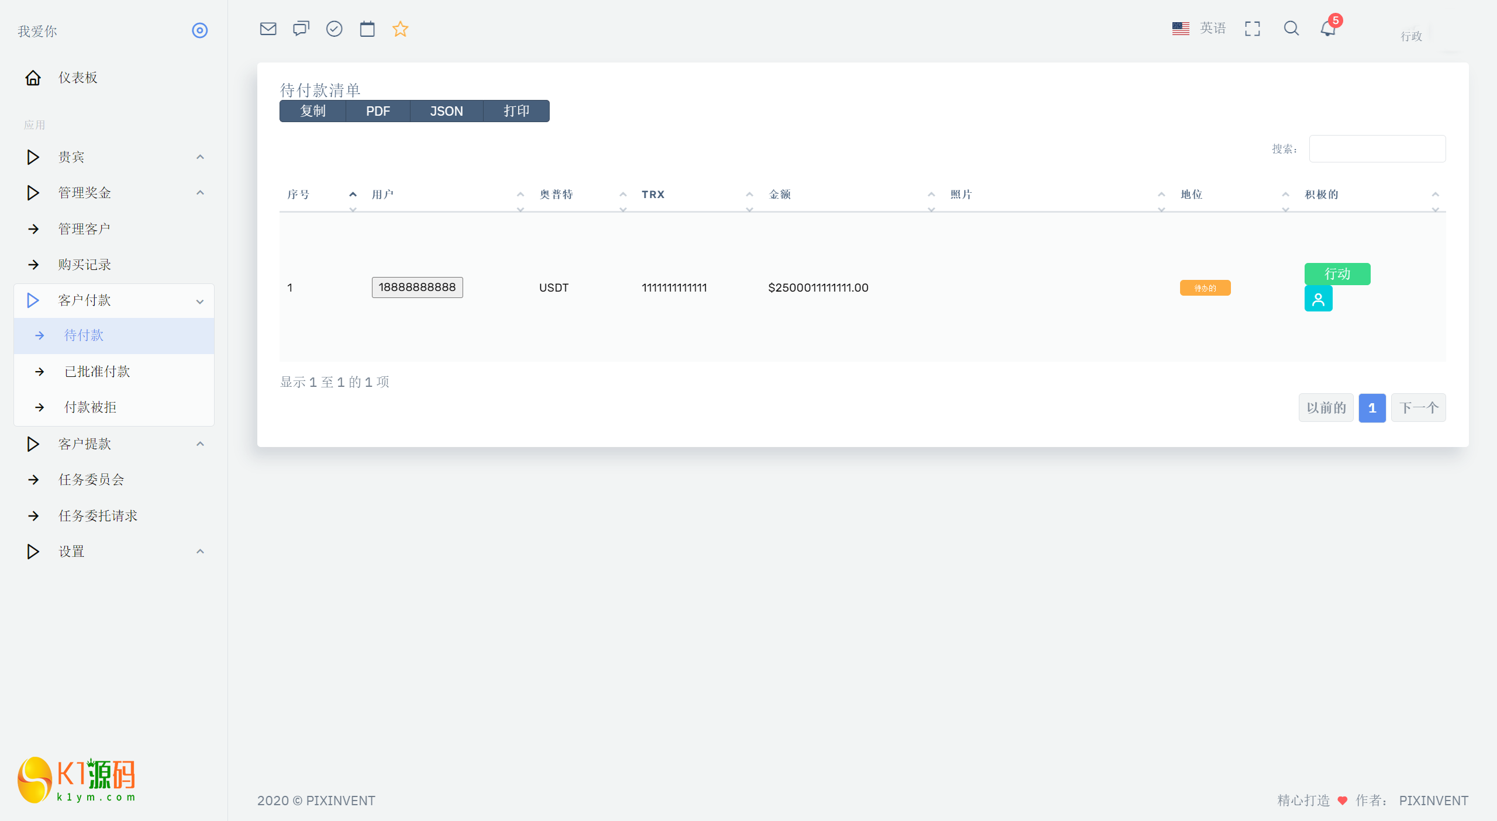Expand the 管理奖金 menu chevron

[x=200, y=193]
